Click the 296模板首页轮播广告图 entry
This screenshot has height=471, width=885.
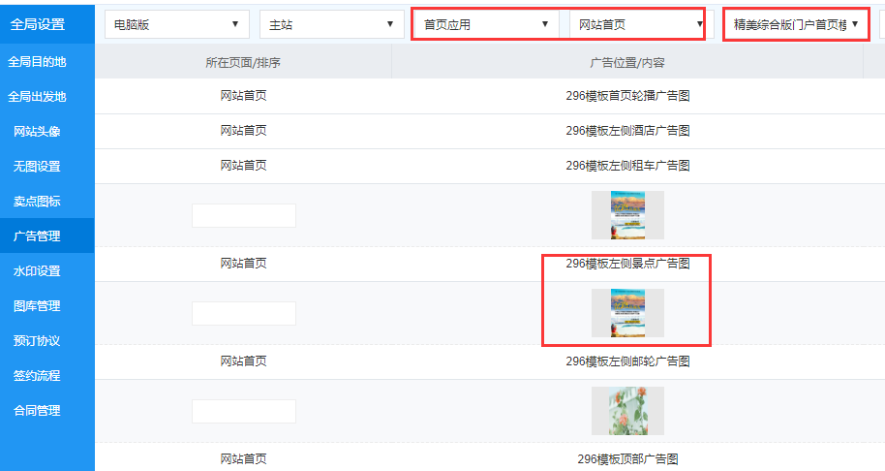click(x=627, y=96)
